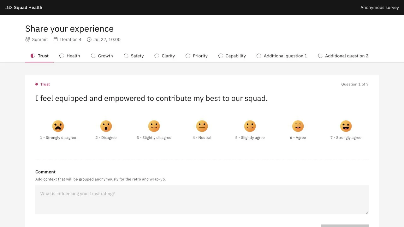
Task: Choose the '4 - Neutral' label
Action: click(202, 137)
